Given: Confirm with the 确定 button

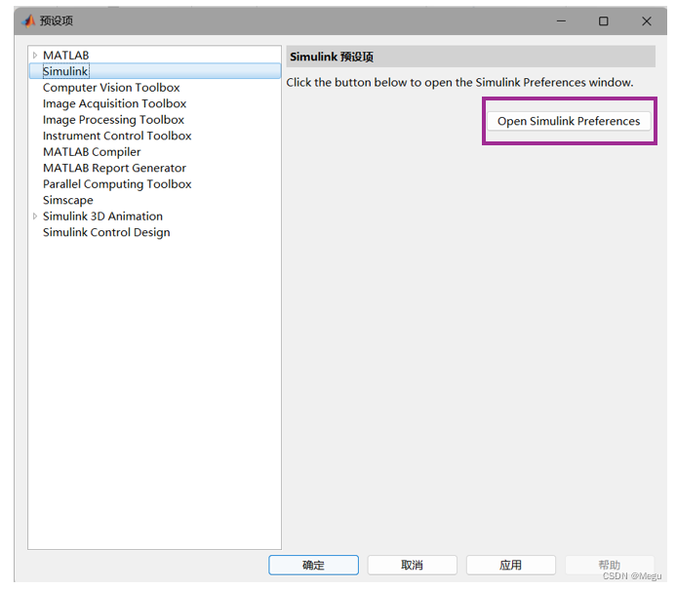Looking at the screenshot, I should 313,565.
